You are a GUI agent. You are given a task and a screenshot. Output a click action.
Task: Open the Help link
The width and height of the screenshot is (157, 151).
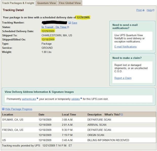pos(149,10)
